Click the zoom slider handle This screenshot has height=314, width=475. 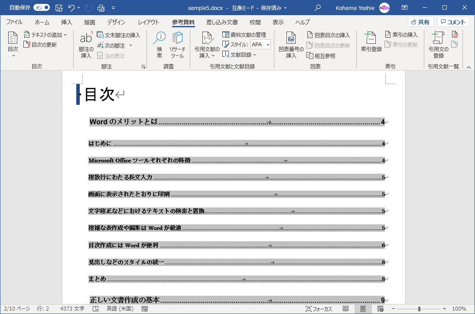[x=419, y=309]
